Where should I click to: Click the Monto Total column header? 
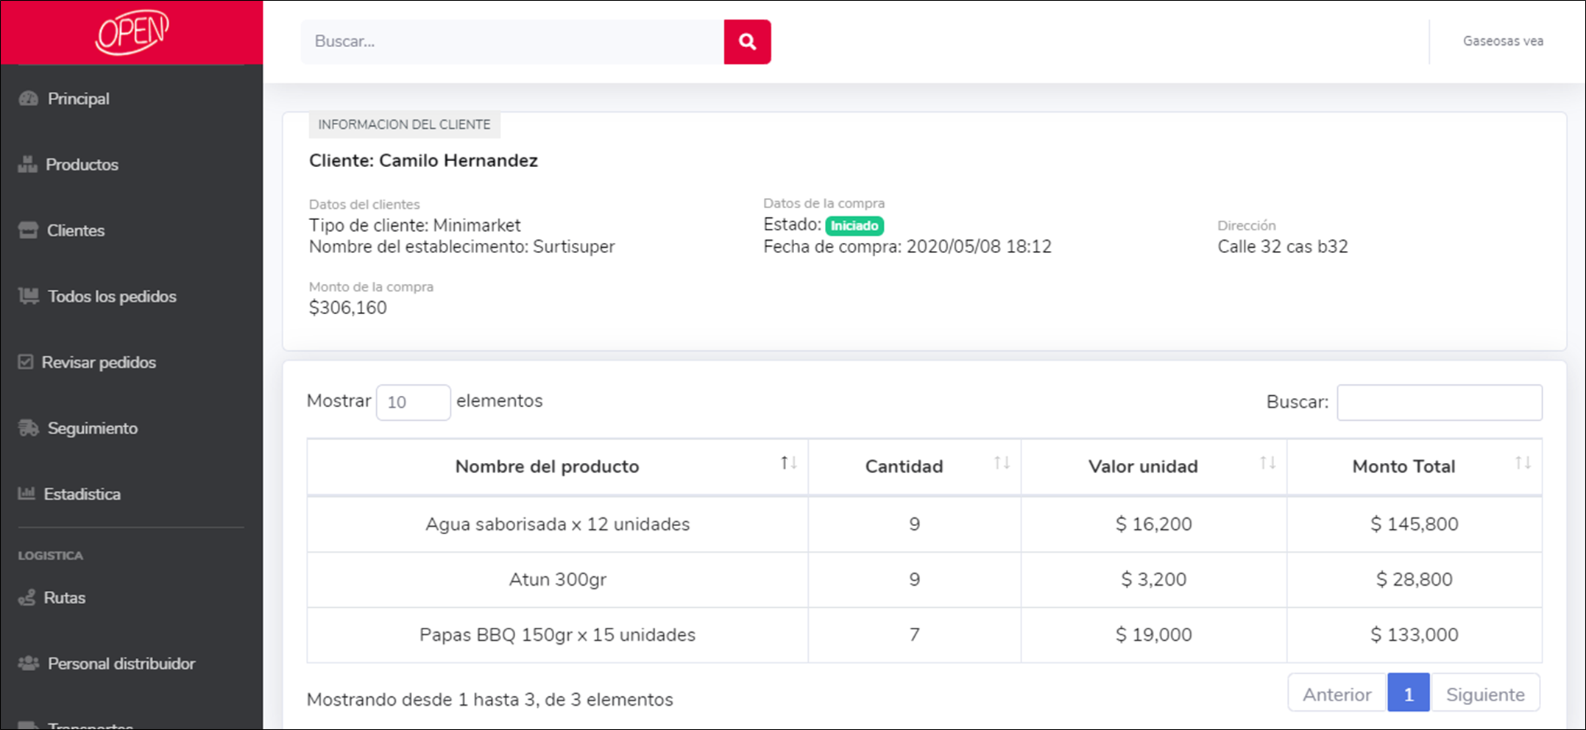pos(1415,467)
